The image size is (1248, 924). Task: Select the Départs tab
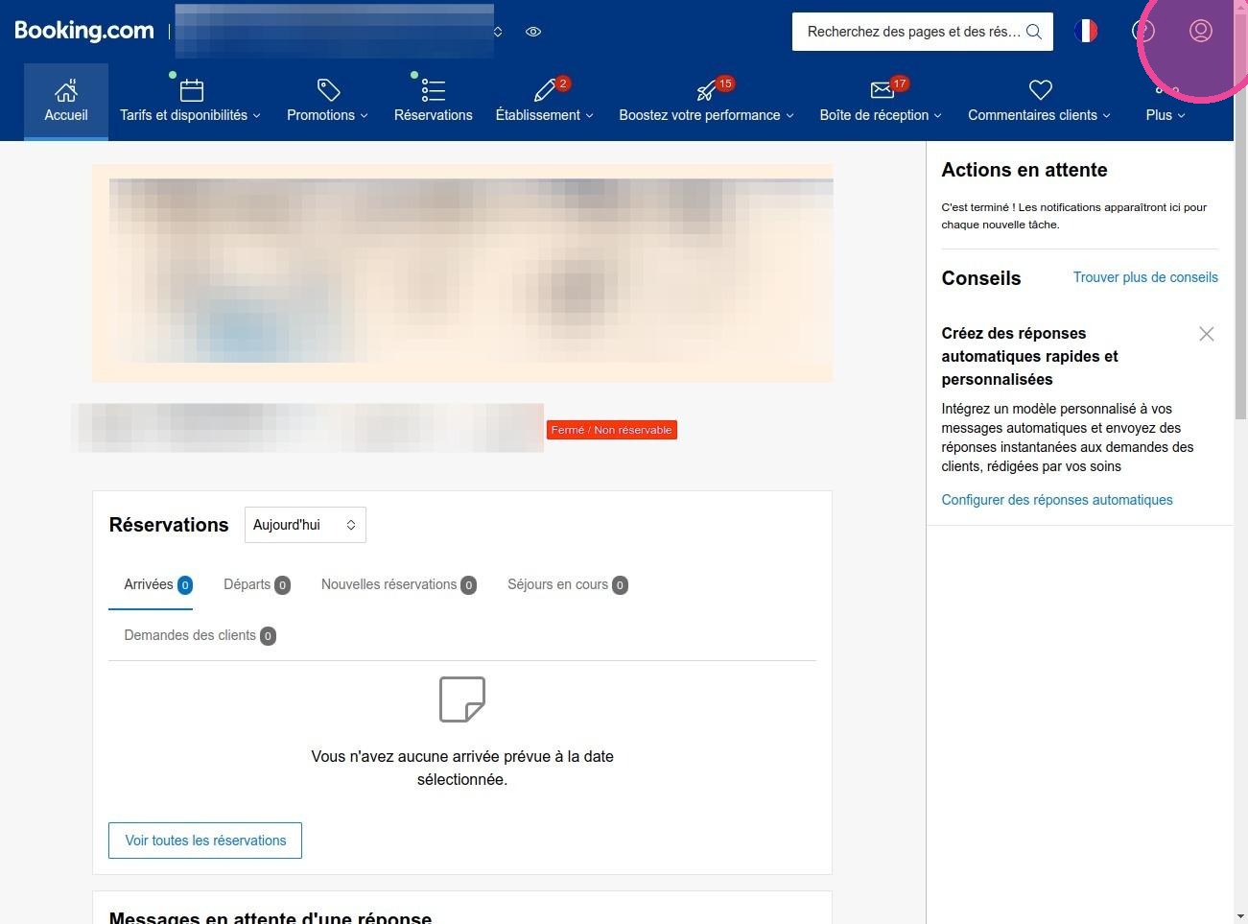point(257,584)
